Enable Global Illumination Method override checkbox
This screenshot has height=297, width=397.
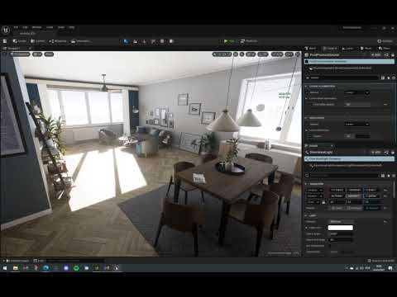308,92
